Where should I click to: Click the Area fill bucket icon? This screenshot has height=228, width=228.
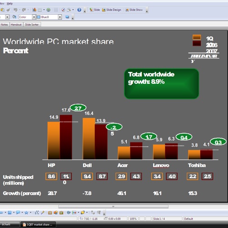(x=14, y=17)
